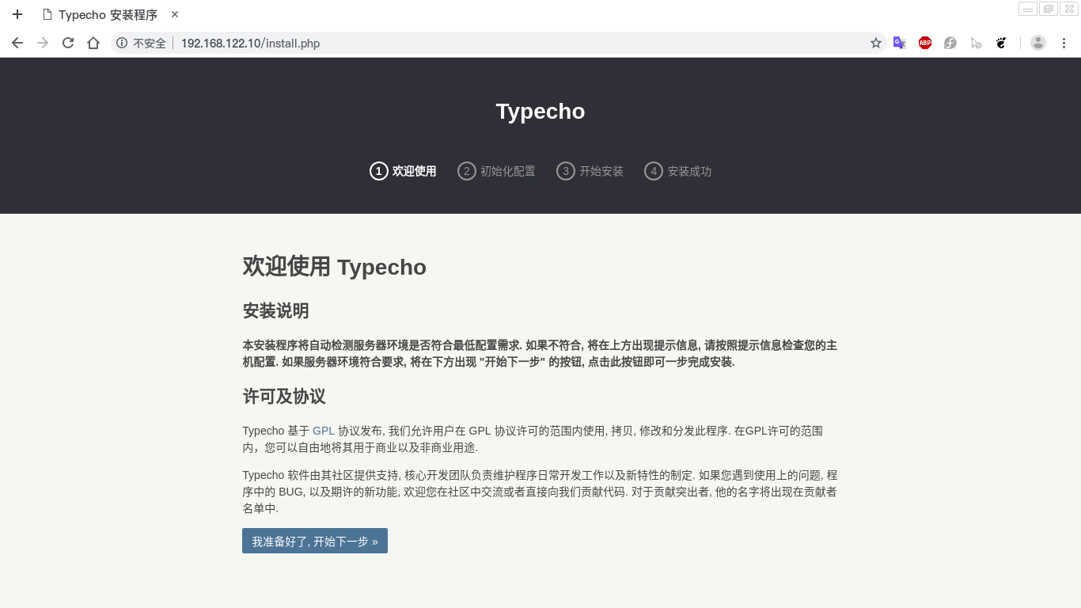Bookmark this page with the star
The image size is (1081, 608).
876,43
